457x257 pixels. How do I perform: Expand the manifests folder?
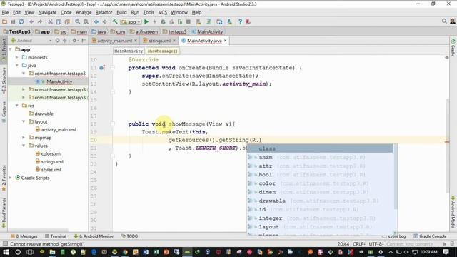tap(17, 57)
